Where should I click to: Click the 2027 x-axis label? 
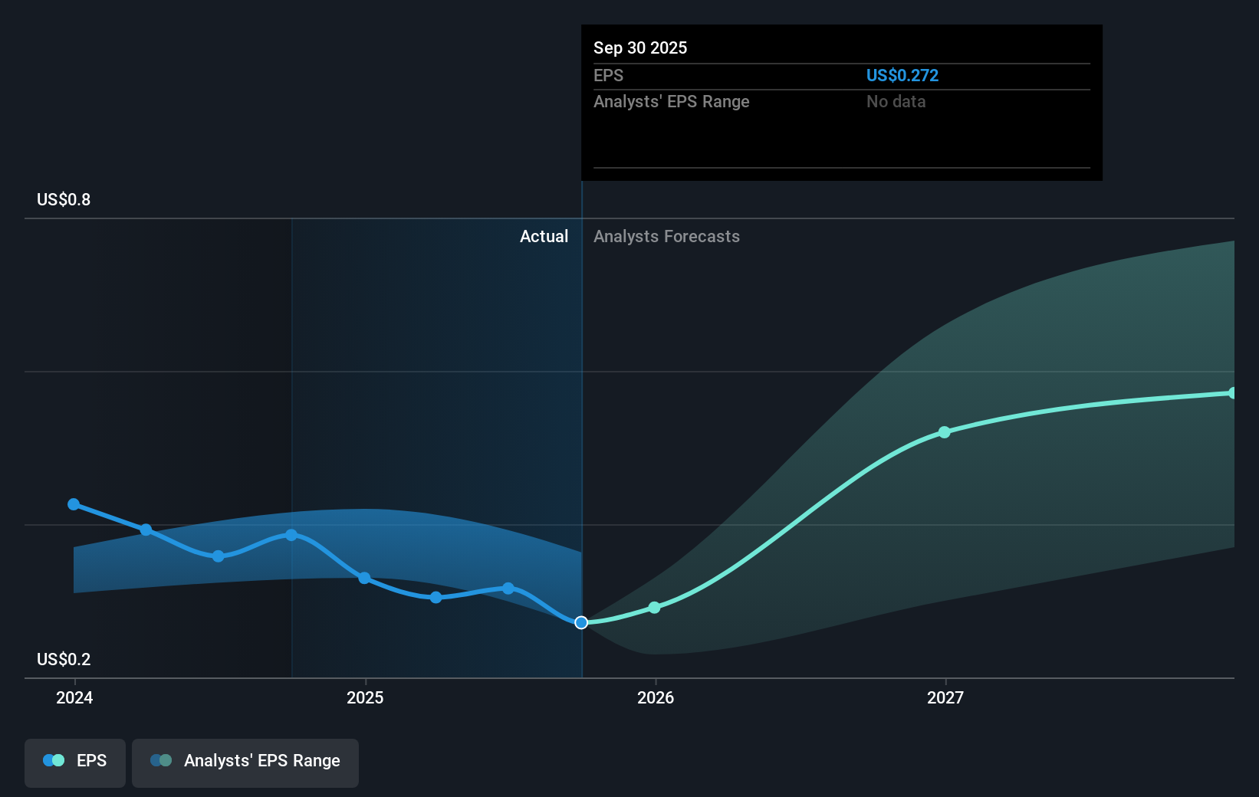(x=945, y=697)
